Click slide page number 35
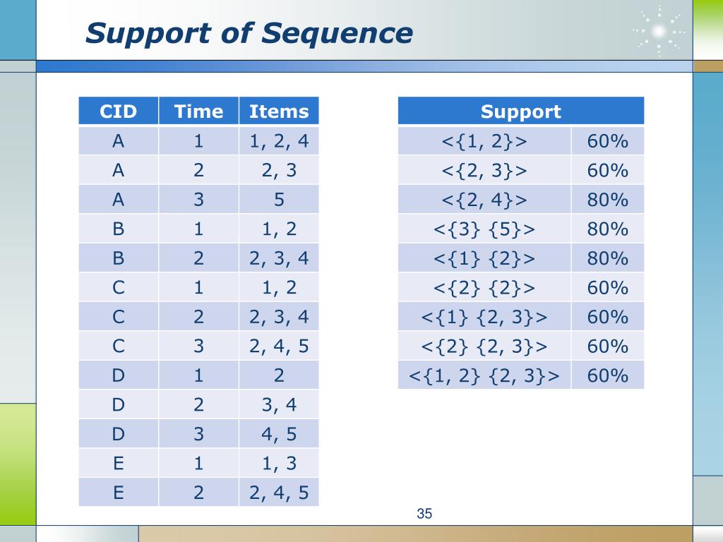The width and height of the screenshot is (723, 542). (424, 514)
